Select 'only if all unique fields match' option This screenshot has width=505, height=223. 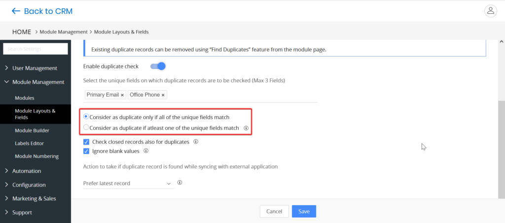(x=86, y=117)
